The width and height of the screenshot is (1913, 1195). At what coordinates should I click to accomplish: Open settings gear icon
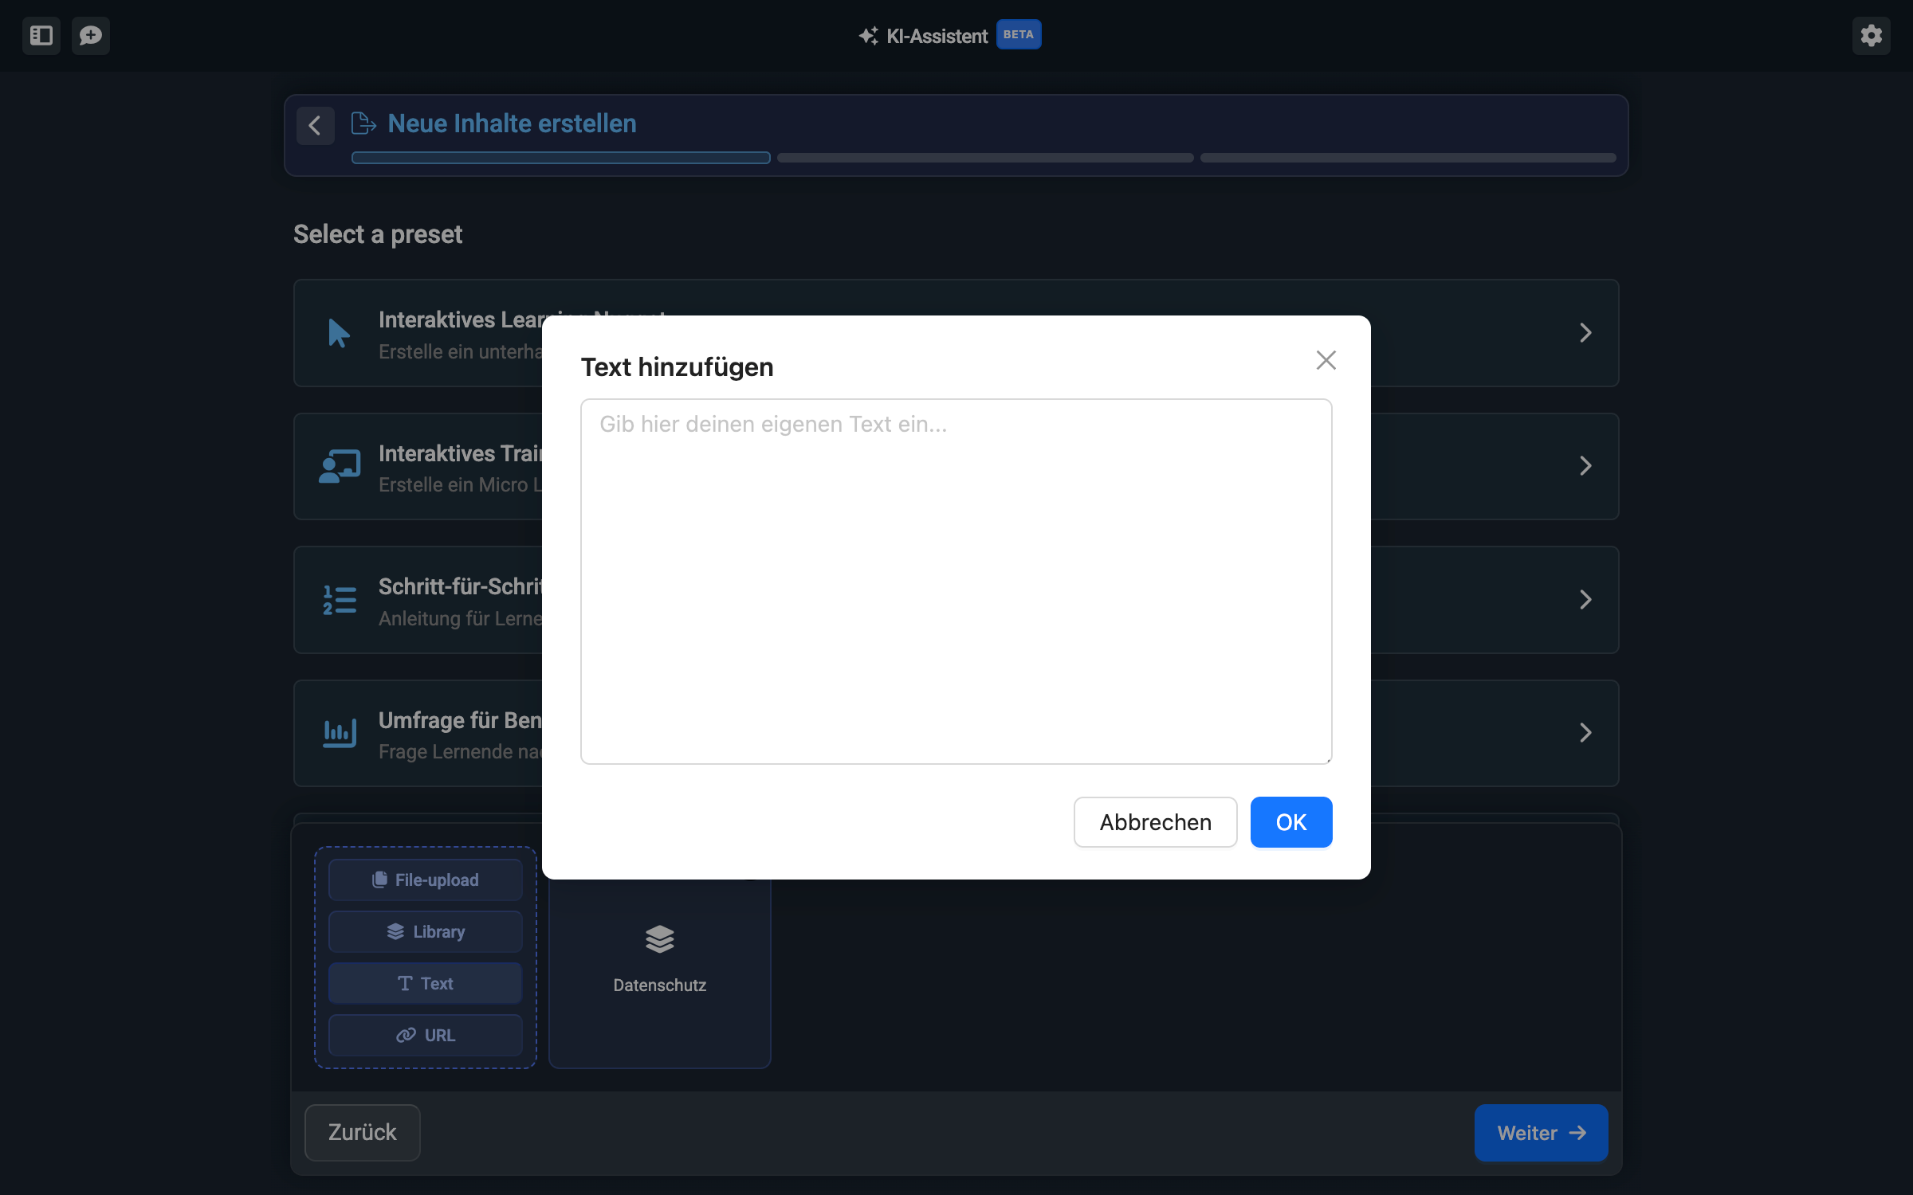[x=1871, y=36]
